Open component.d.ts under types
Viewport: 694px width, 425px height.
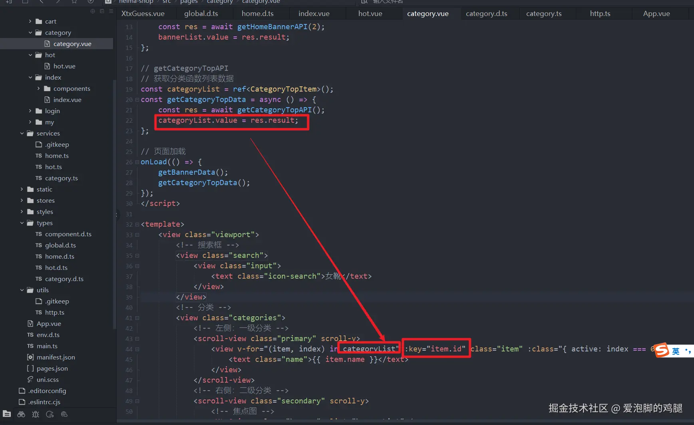pos(68,234)
